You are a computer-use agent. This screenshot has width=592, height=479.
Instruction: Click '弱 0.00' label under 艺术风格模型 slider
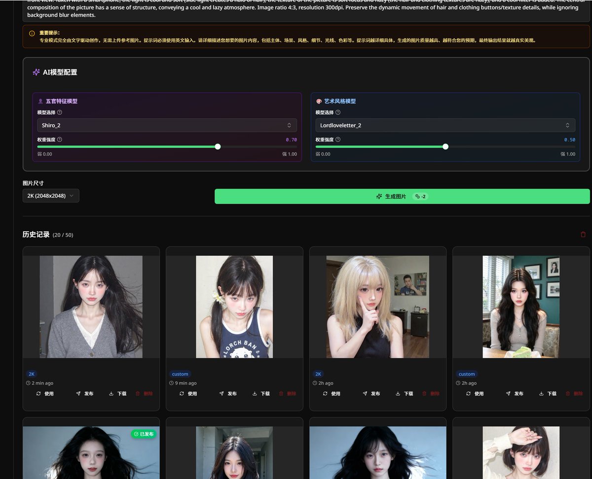323,154
